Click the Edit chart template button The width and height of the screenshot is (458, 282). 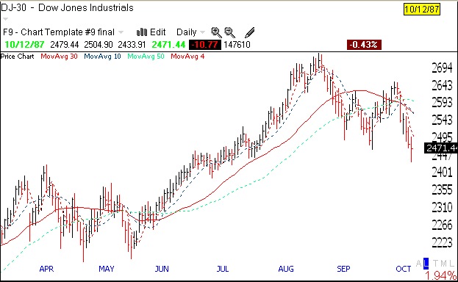coord(158,32)
